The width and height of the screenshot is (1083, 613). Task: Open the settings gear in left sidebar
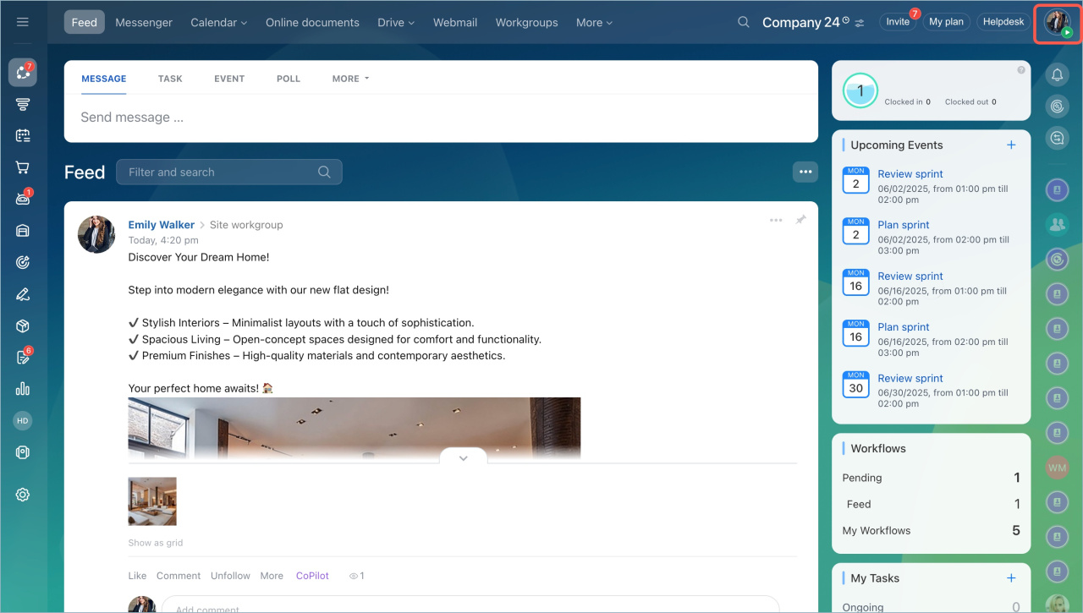pyautogui.click(x=23, y=495)
